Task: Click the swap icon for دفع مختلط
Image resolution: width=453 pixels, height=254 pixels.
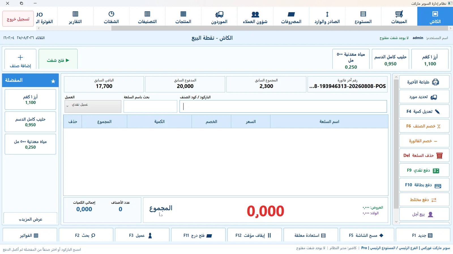Action: (x=434, y=200)
